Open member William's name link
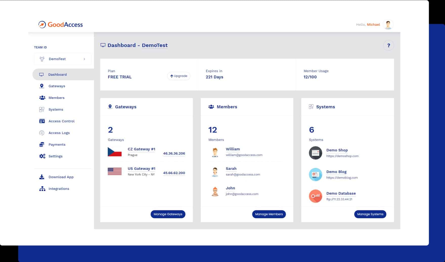The width and height of the screenshot is (445, 262). pyautogui.click(x=233, y=149)
